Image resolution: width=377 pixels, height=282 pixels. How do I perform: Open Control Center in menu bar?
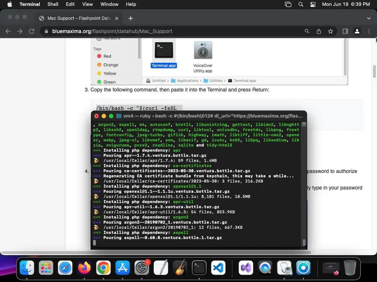pyautogui.click(x=313, y=4)
